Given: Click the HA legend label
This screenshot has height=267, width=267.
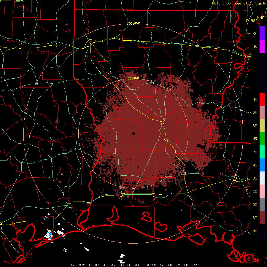Looking at the screenshot, I should (255, 99).
